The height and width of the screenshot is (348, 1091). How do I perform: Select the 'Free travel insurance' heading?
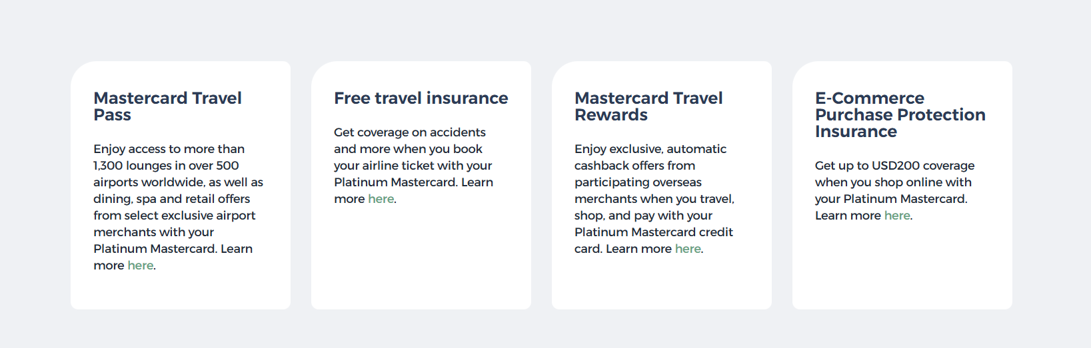421,98
